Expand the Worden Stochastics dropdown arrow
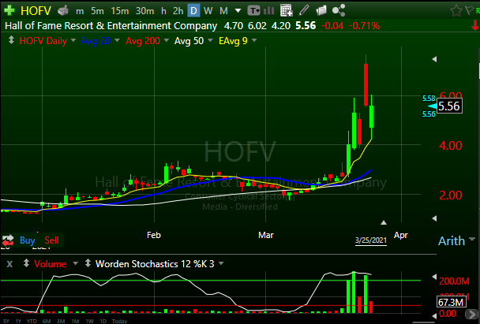 coord(221,263)
